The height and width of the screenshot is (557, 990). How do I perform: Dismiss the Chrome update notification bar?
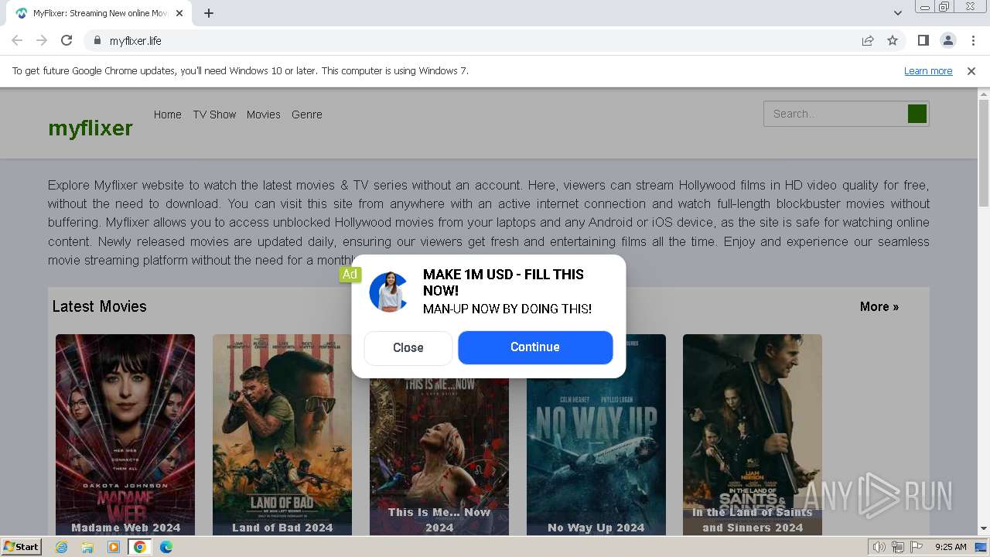pyautogui.click(x=971, y=71)
